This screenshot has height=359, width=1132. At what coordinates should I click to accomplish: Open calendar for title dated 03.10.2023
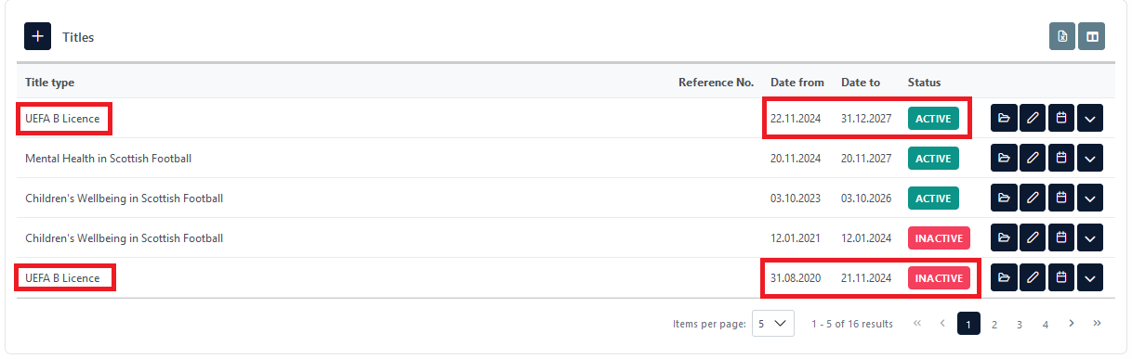(x=1061, y=199)
